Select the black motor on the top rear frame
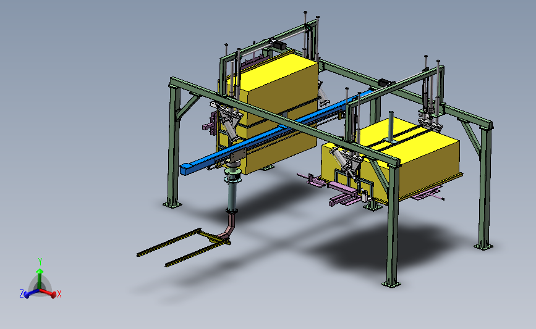This screenshot has width=536, height=329. (279, 44)
